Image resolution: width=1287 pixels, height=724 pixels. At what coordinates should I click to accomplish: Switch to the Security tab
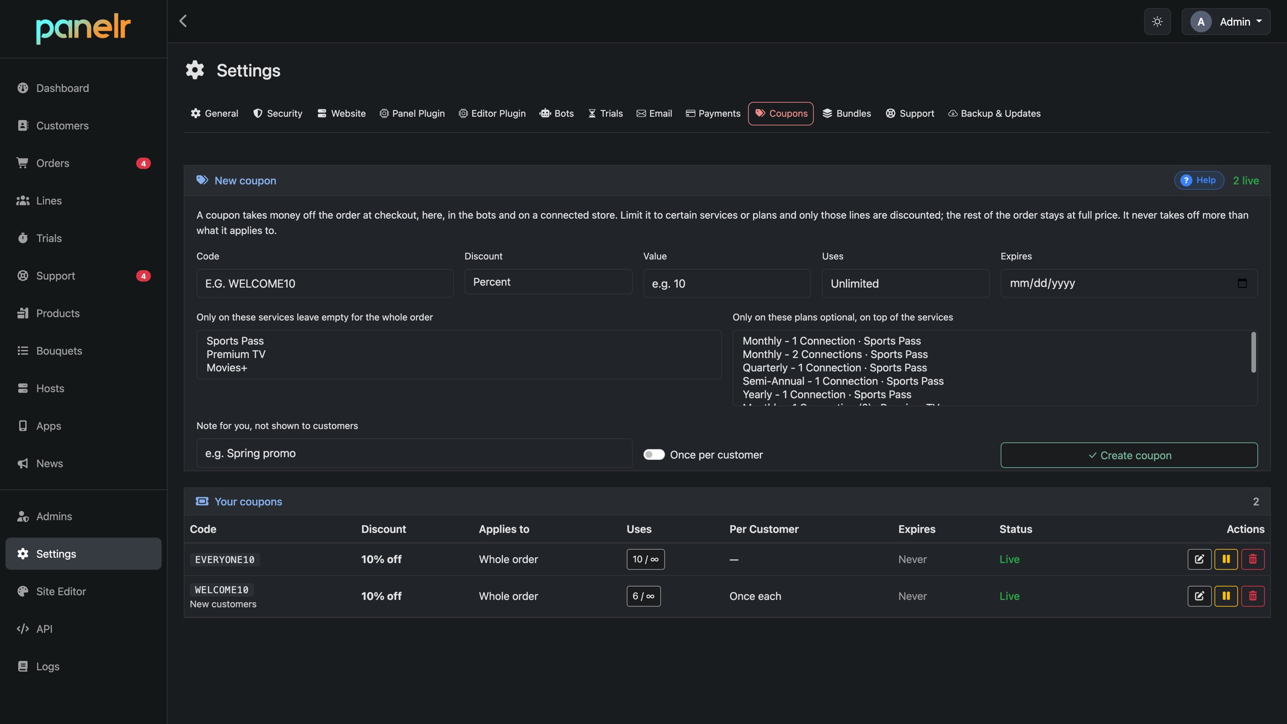coord(278,114)
